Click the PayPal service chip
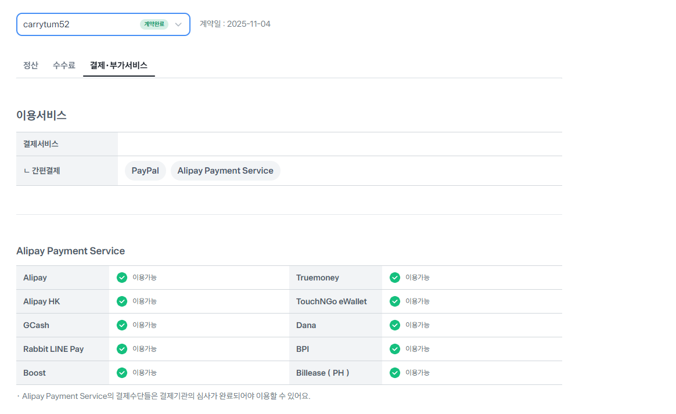The height and width of the screenshot is (414, 676). [x=145, y=171]
